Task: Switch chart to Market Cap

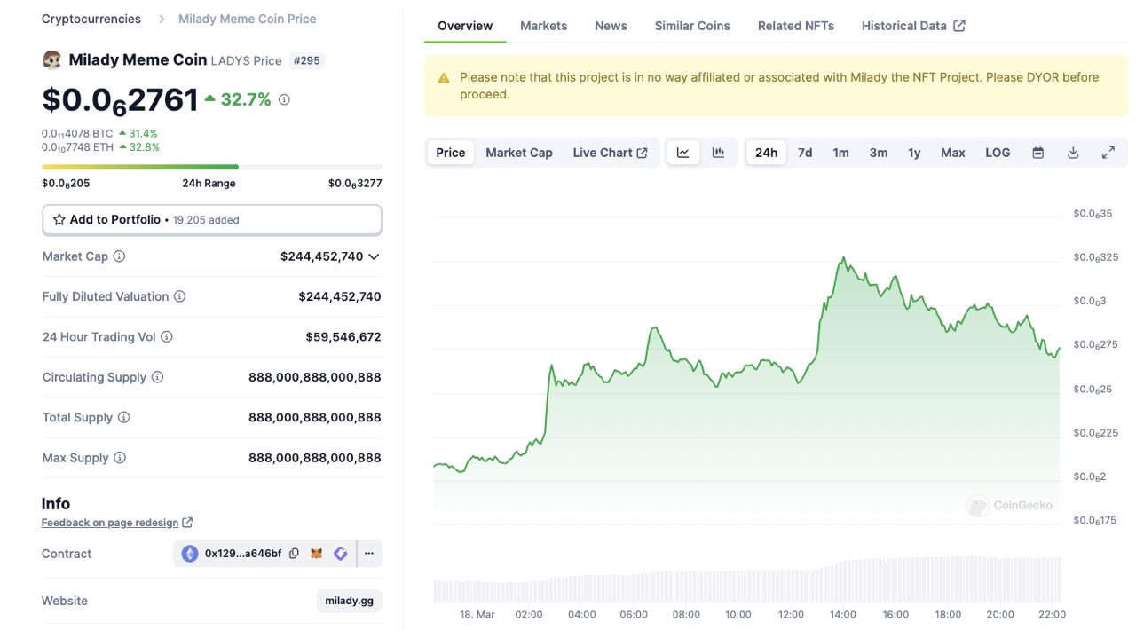Action: pos(519,153)
